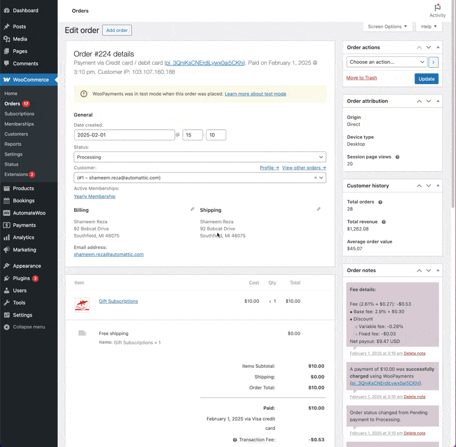Click the Add order button
Viewport: 456px width, 447px height.
[x=117, y=30]
